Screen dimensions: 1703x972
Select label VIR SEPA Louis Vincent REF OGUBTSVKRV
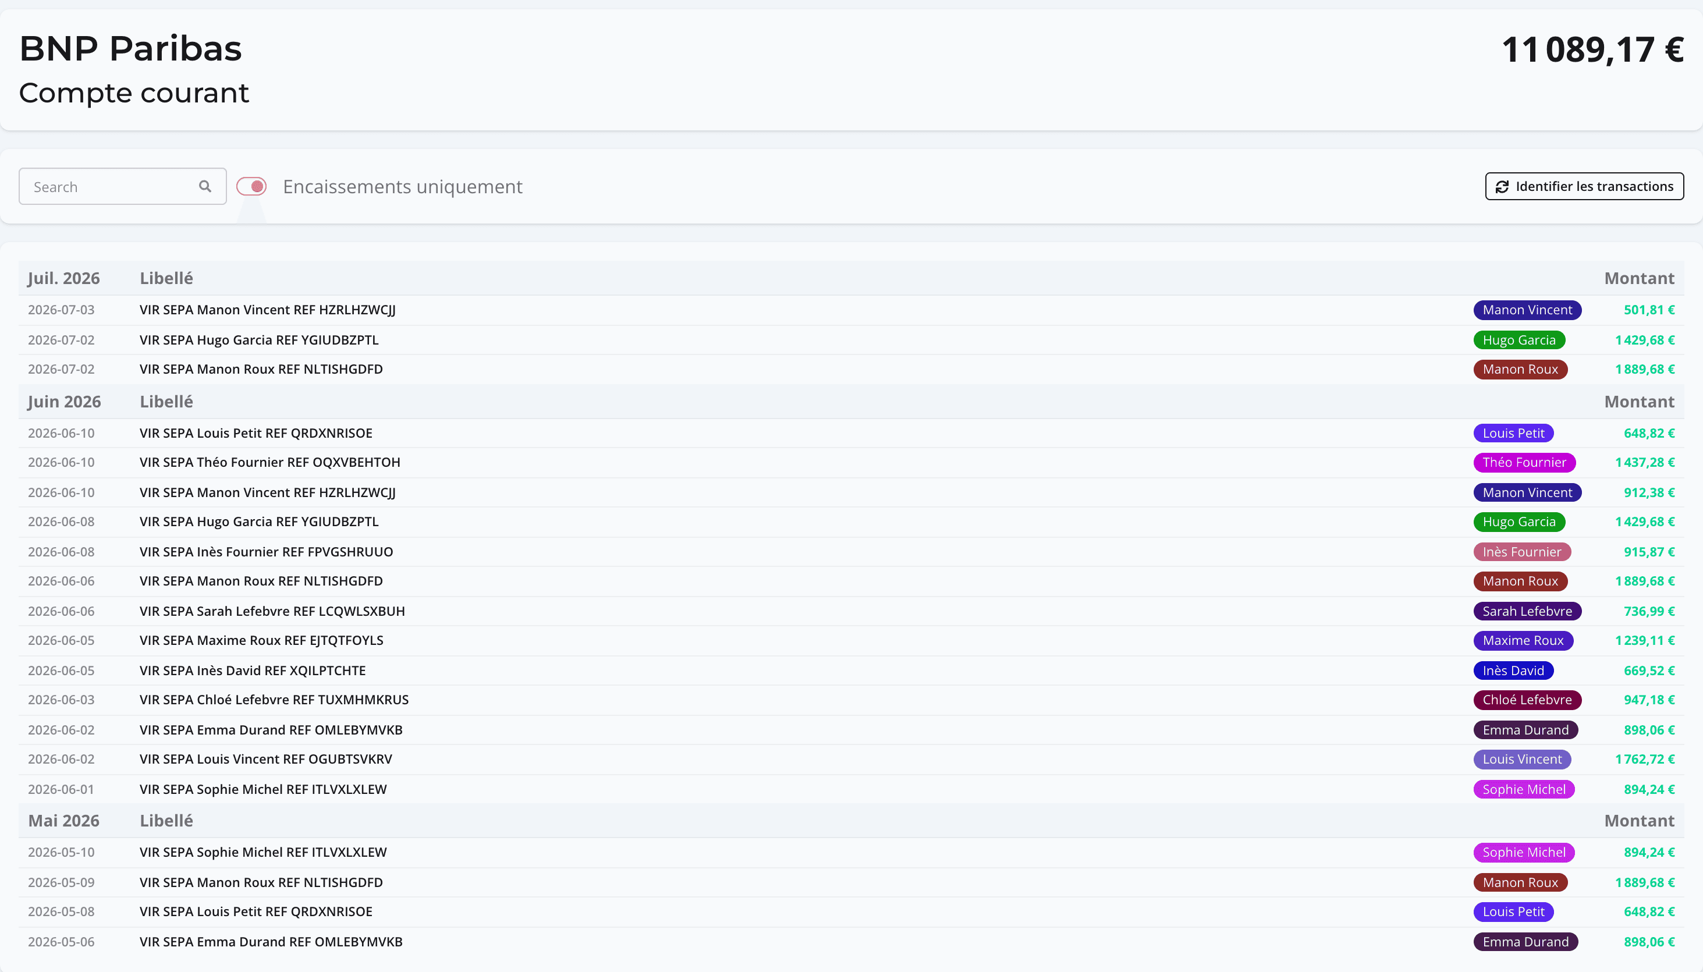pyautogui.click(x=266, y=760)
